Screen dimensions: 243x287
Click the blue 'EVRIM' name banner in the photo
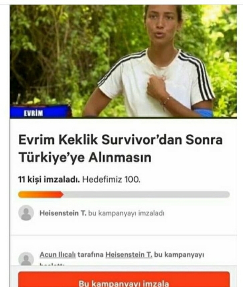click(40, 112)
